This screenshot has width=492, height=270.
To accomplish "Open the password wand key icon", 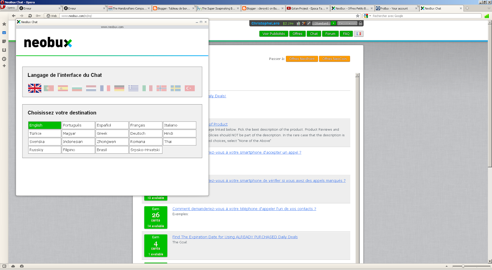I will point(38,16).
